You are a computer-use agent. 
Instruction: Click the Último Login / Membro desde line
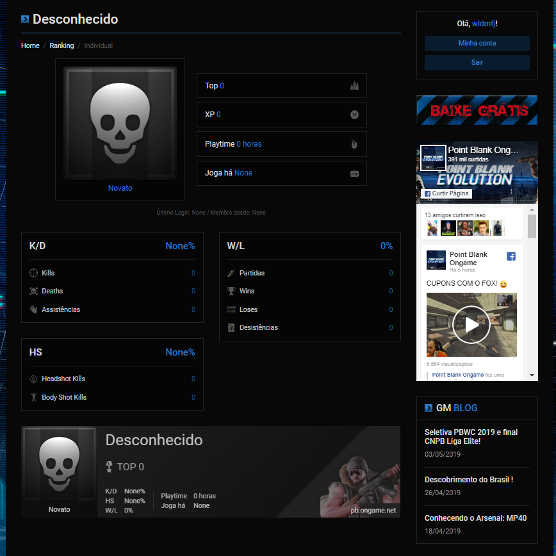click(211, 213)
